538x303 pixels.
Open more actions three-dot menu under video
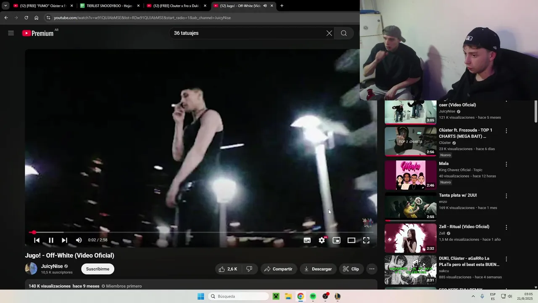coord(372,269)
